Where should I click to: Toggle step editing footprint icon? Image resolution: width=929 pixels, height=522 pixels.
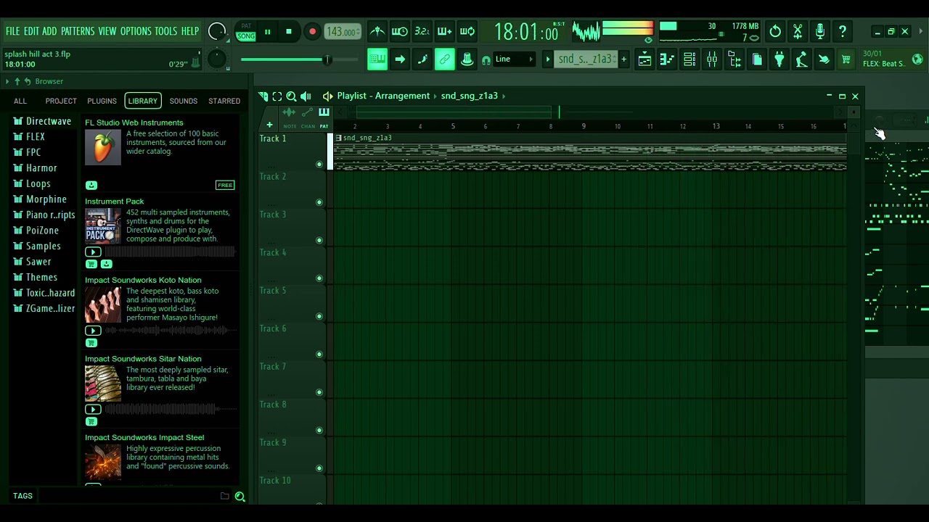[422, 59]
